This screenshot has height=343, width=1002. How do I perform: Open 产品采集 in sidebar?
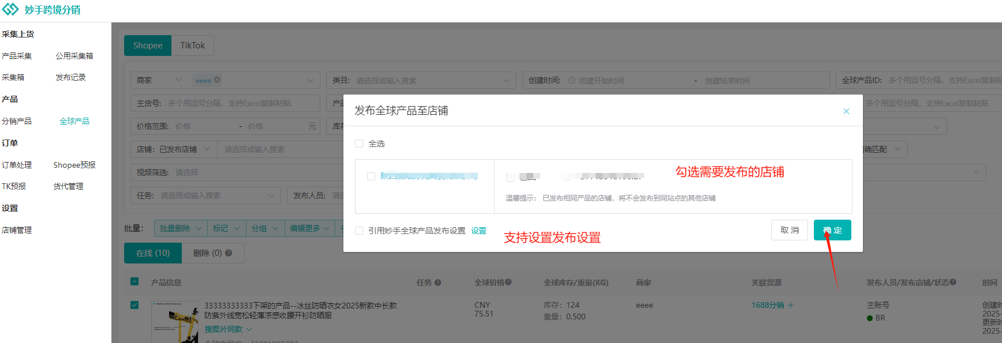pos(17,56)
